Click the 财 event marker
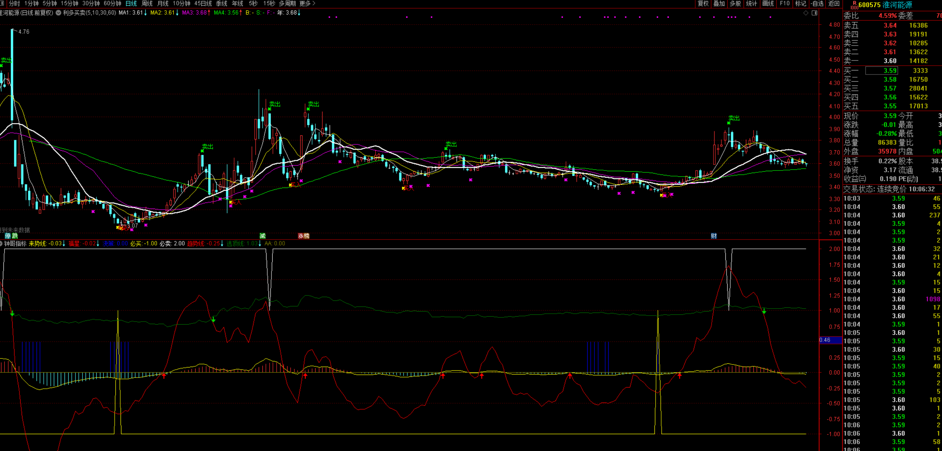The image size is (942, 451). pos(714,236)
